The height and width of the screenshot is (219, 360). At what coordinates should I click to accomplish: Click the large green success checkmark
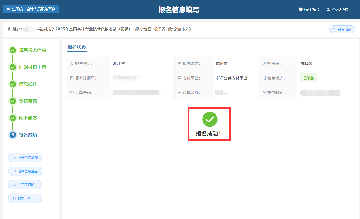coord(210,119)
